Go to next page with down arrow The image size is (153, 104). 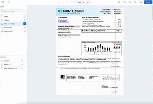(x=76, y=2)
